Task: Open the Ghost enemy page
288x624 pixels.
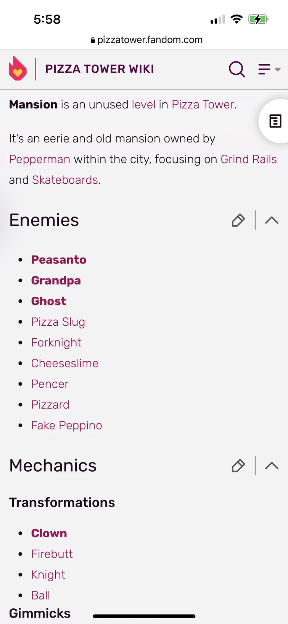Action: tap(48, 301)
